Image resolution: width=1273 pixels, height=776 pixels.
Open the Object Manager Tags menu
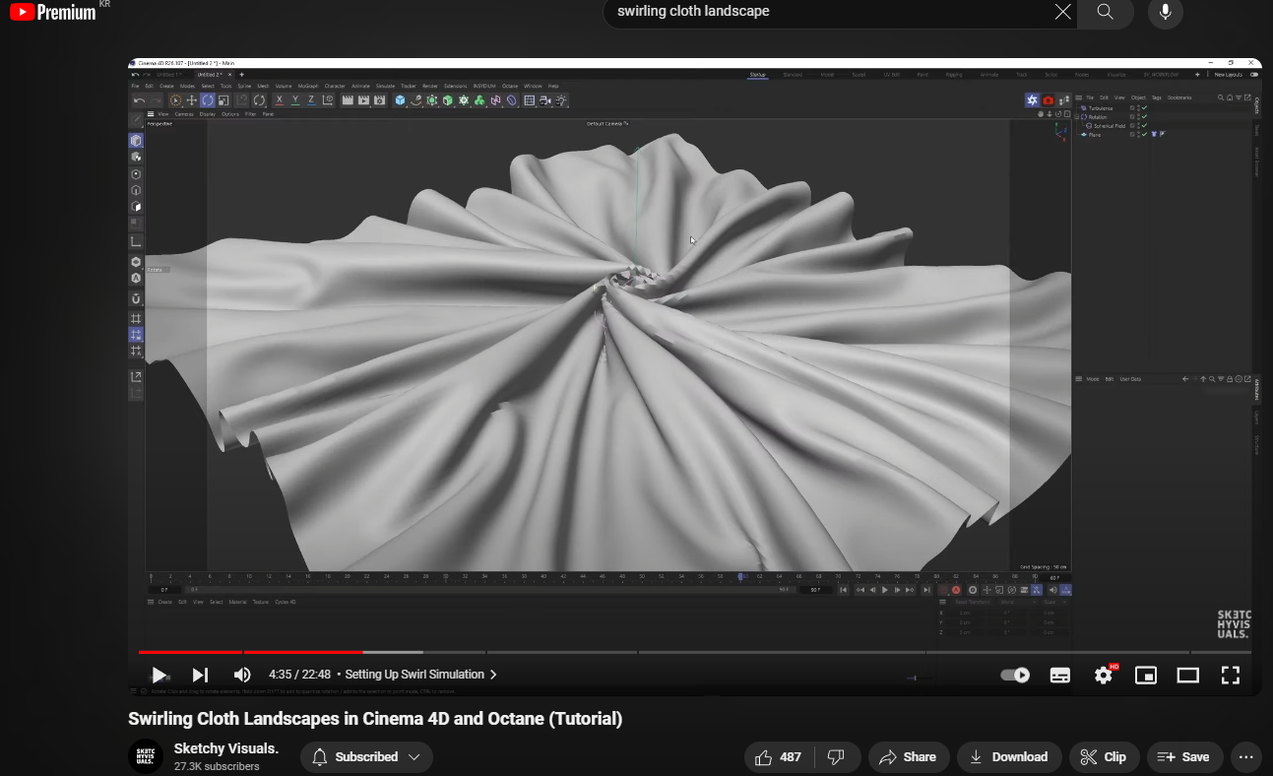[1156, 97]
